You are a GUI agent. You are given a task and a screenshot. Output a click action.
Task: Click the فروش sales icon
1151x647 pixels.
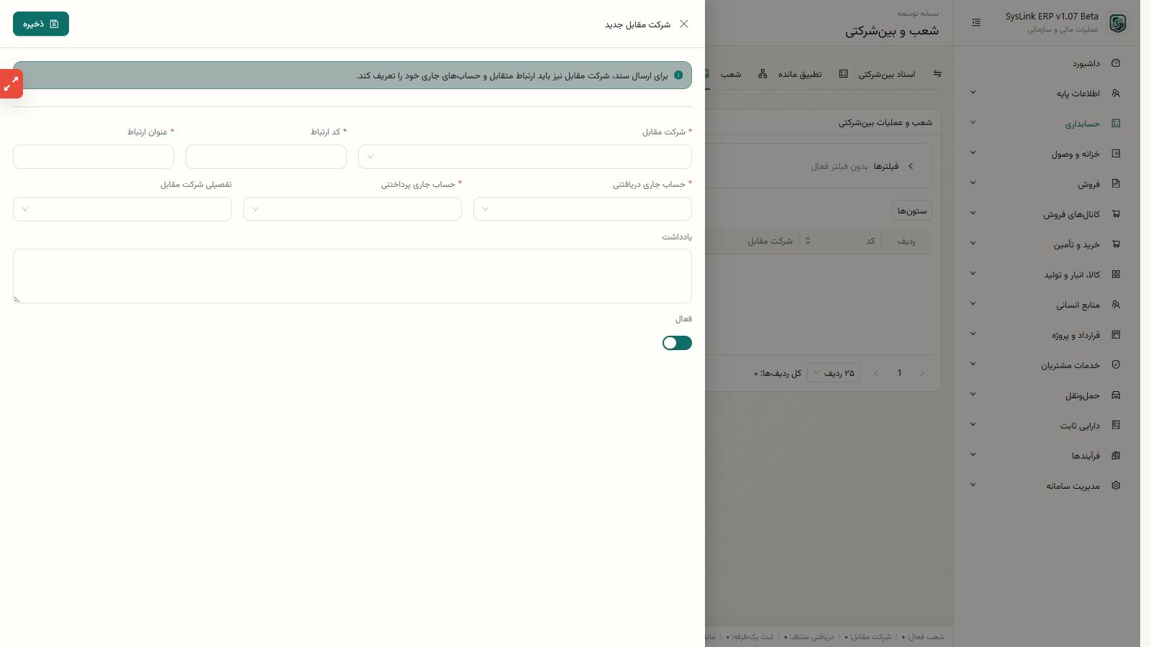coord(1116,184)
